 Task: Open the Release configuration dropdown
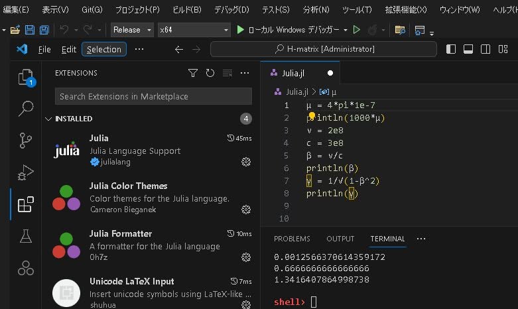pyautogui.click(x=132, y=30)
